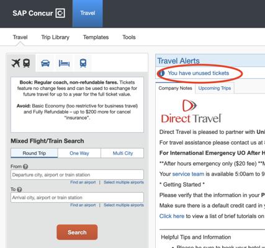Switch to the rail train search icon

click(83, 63)
